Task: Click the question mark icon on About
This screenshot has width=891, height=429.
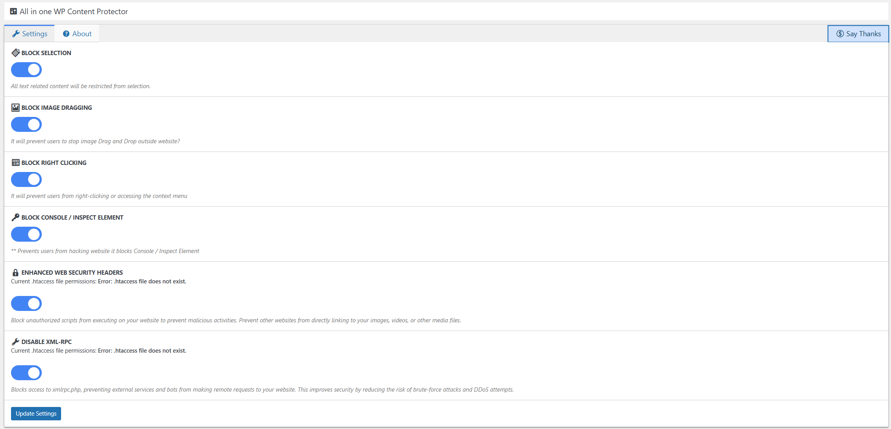Action: coord(66,34)
